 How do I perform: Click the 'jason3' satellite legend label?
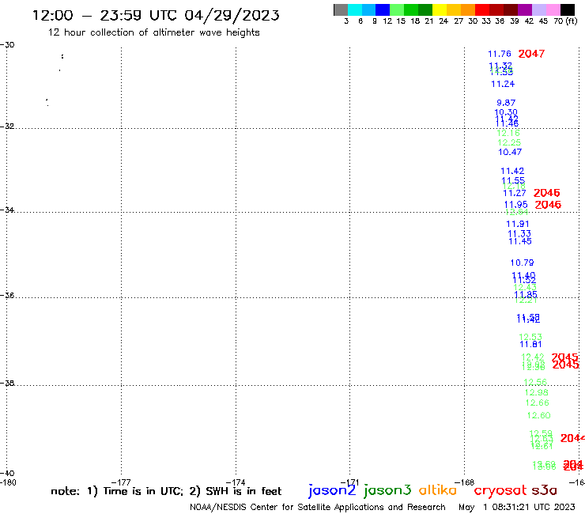[x=387, y=490]
